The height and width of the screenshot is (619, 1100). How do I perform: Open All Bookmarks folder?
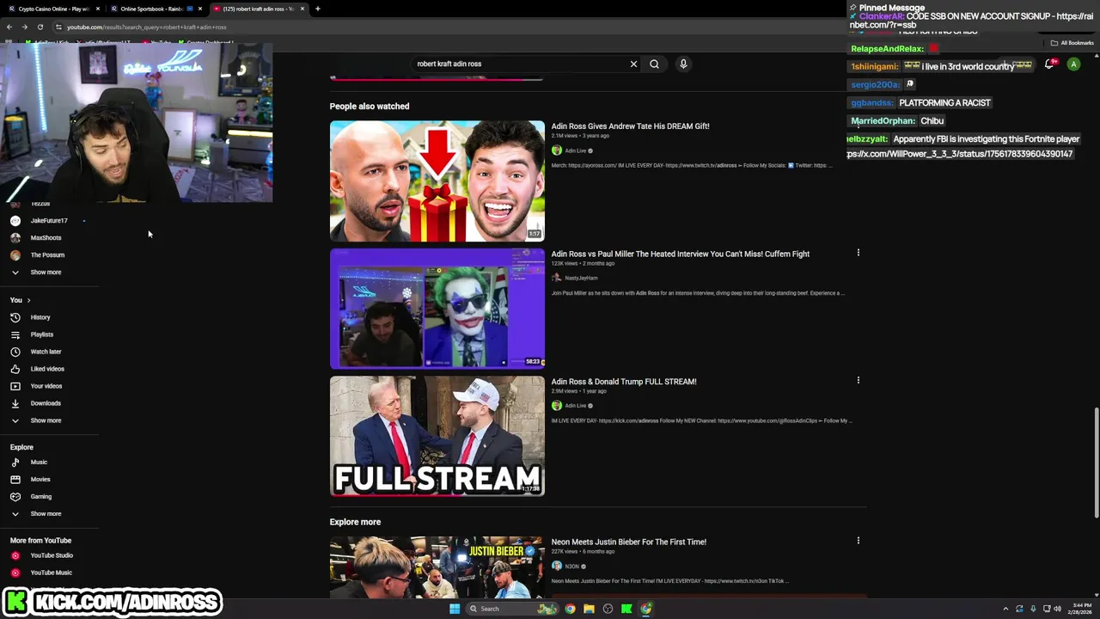pos(1072,42)
